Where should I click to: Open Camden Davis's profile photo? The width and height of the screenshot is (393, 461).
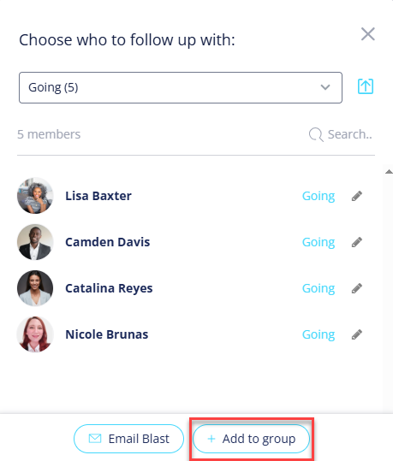[35, 242]
